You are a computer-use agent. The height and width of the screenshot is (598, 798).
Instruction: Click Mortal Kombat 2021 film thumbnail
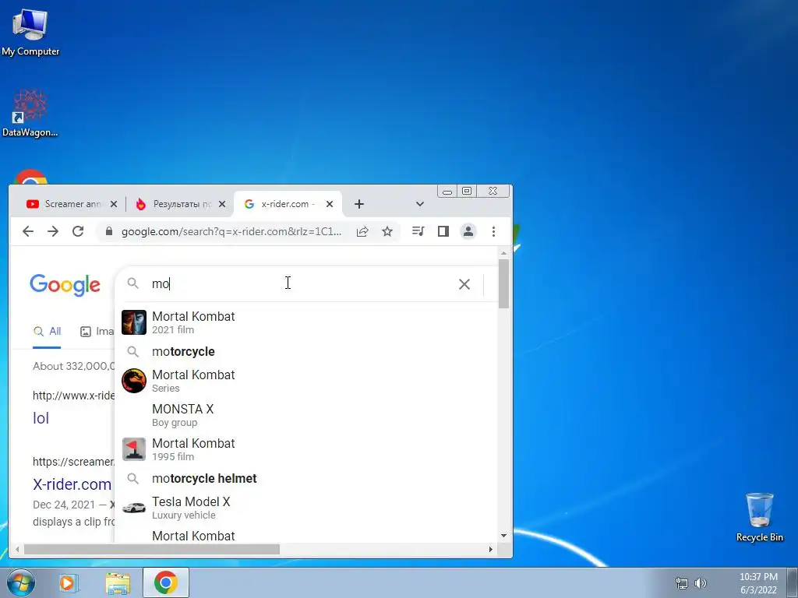click(x=134, y=322)
